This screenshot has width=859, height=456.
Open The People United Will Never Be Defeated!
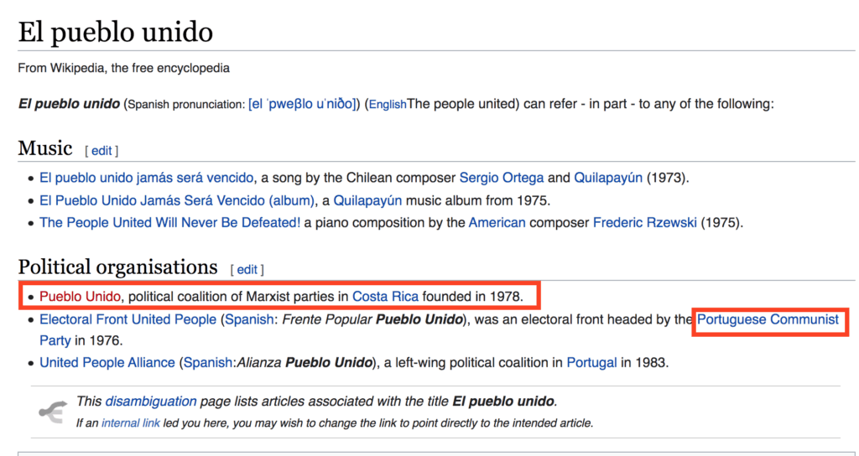pyautogui.click(x=169, y=223)
